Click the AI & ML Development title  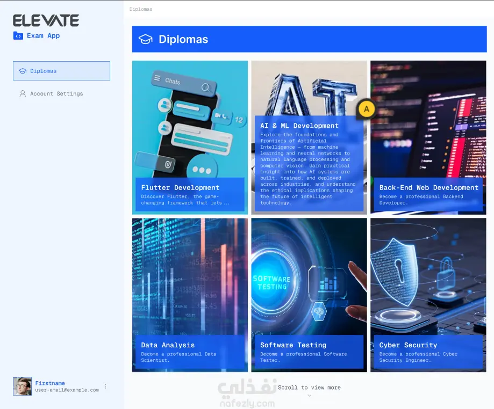[299, 126]
